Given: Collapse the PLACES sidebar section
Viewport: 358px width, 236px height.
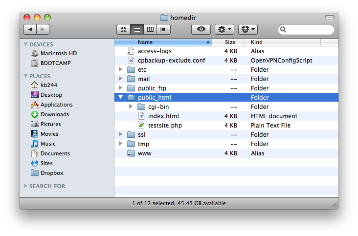Looking at the screenshot, I should 26,76.
